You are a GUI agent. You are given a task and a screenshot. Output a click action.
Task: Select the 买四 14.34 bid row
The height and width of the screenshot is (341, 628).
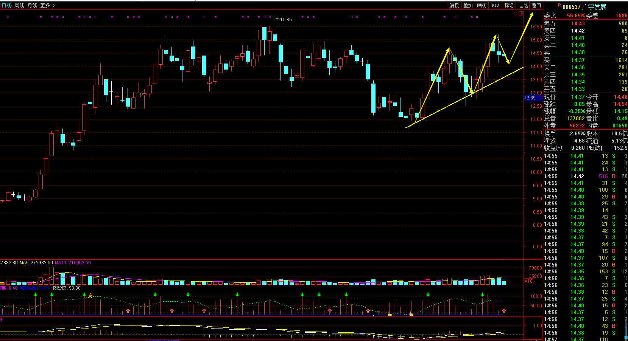(586, 82)
